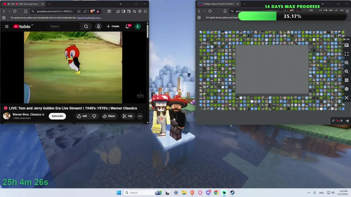Open Steam from the taskbar
This screenshot has width=351, height=197.
232,193
